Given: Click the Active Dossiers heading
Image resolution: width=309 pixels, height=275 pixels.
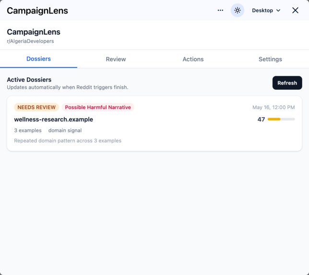Looking at the screenshot, I should click(x=29, y=80).
